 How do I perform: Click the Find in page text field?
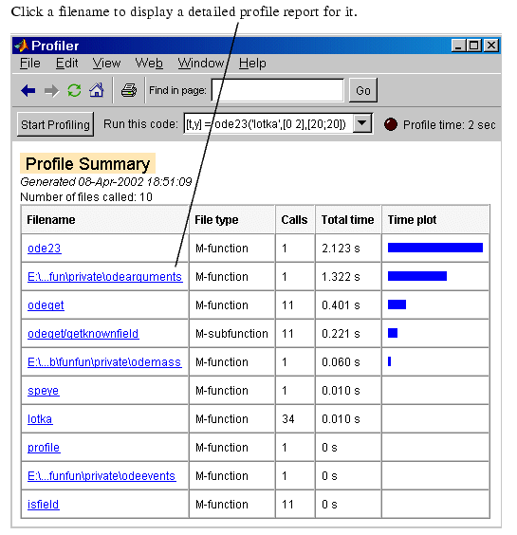pyautogui.click(x=277, y=90)
